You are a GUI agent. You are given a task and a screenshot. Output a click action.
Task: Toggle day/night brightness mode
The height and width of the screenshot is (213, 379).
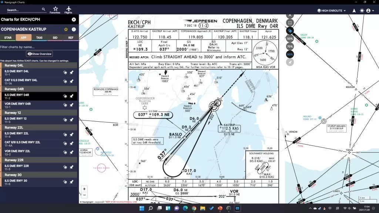[362, 11]
